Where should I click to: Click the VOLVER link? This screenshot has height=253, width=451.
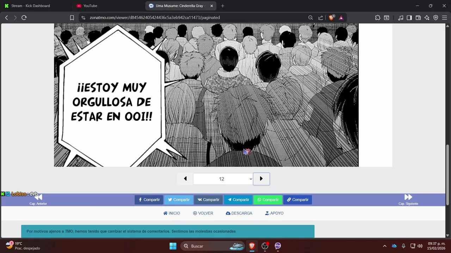coord(203,213)
